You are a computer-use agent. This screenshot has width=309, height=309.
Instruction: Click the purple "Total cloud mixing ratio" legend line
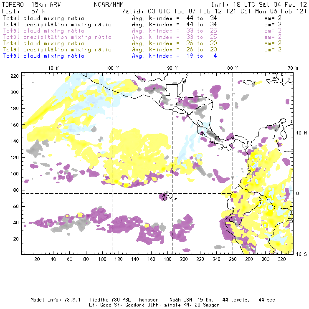(44, 31)
